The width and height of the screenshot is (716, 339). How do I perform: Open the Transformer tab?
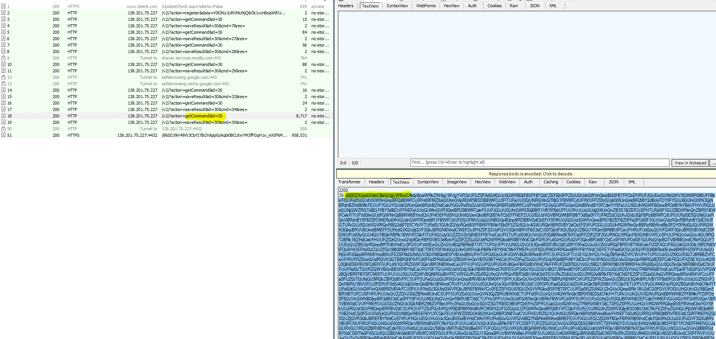[x=349, y=182]
